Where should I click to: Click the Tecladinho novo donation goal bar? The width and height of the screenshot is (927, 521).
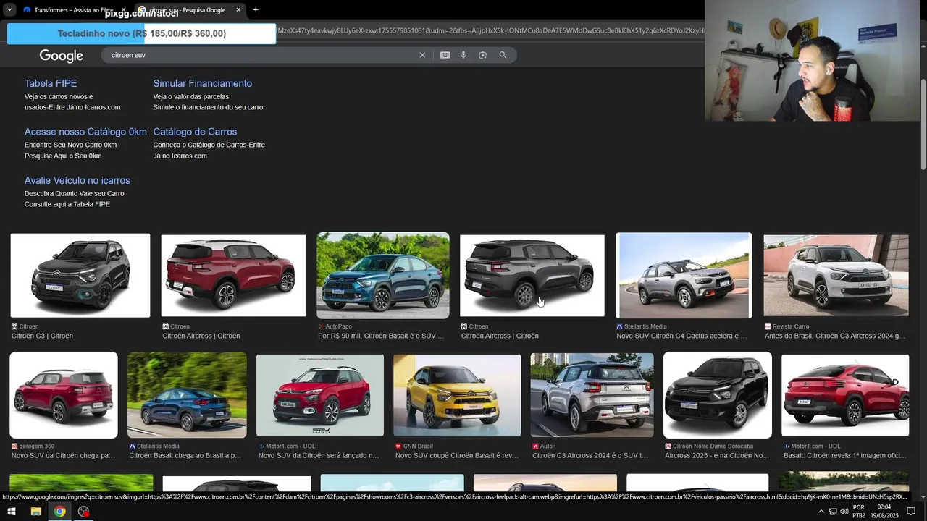pyautogui.click(x=141, y=34)
